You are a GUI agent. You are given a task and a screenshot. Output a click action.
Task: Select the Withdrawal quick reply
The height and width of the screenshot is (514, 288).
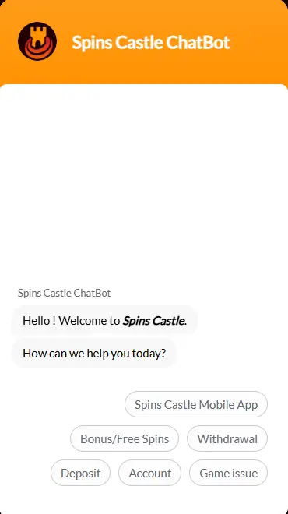227,438
